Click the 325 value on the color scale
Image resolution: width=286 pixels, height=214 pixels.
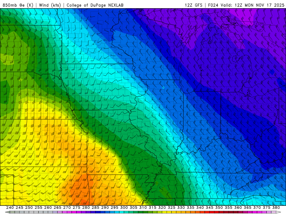[172, 208]
